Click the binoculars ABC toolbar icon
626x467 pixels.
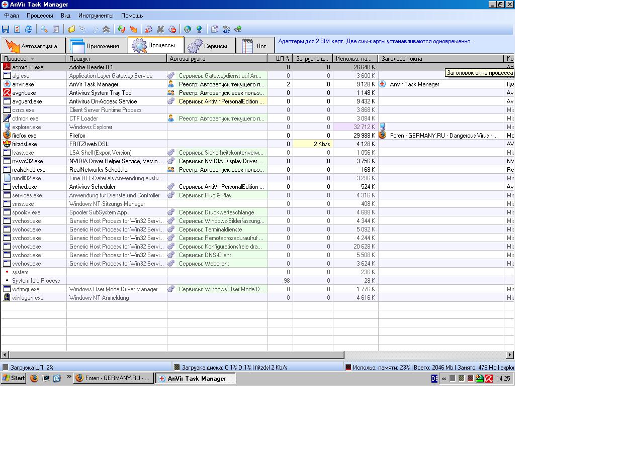[x=226, y=29]
